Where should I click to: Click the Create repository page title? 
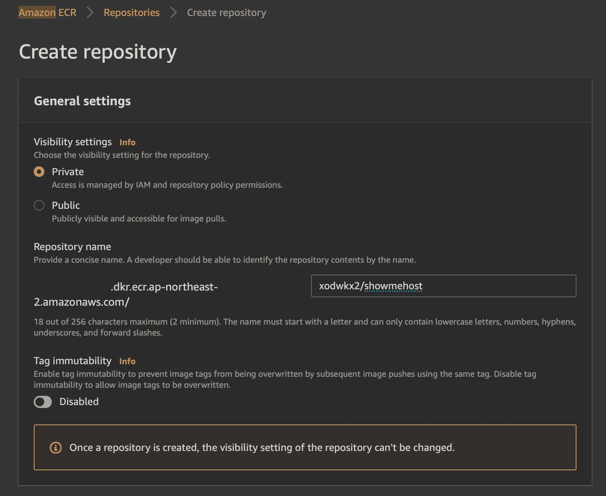point(98,52)
